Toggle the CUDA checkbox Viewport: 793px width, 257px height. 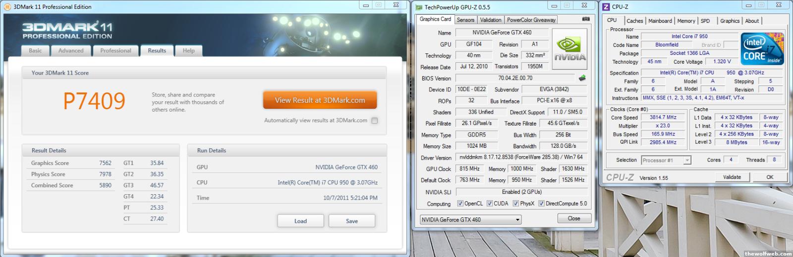pyautogui.click(x=490, y=204)
